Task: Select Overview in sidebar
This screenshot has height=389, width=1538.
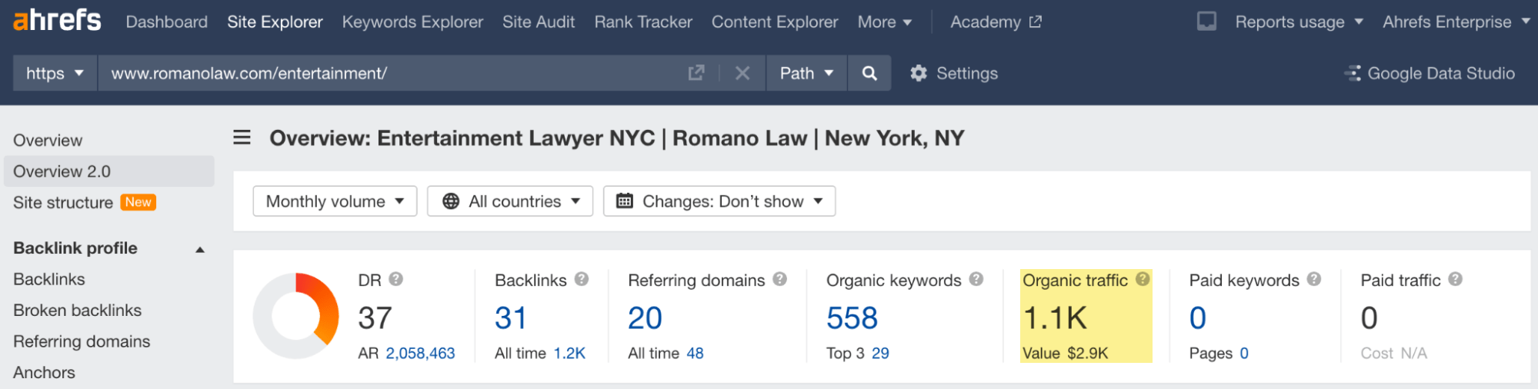Action: [x=48, y=141]
